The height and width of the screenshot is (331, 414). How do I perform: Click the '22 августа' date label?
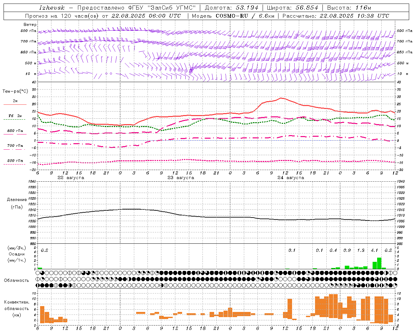(71, 178)
